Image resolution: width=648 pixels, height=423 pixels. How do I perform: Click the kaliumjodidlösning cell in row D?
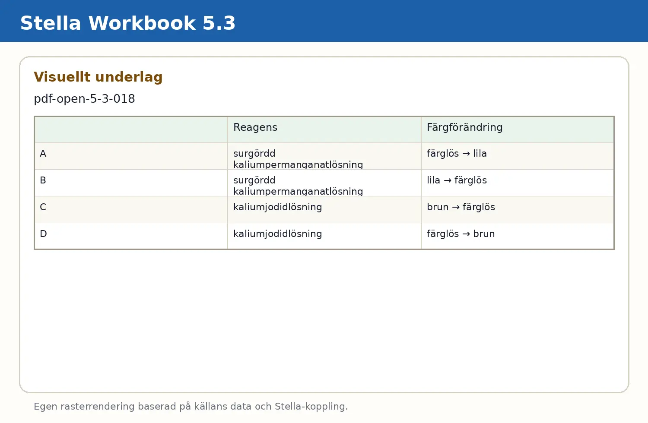pyautogui.click(x=324, y=236)
